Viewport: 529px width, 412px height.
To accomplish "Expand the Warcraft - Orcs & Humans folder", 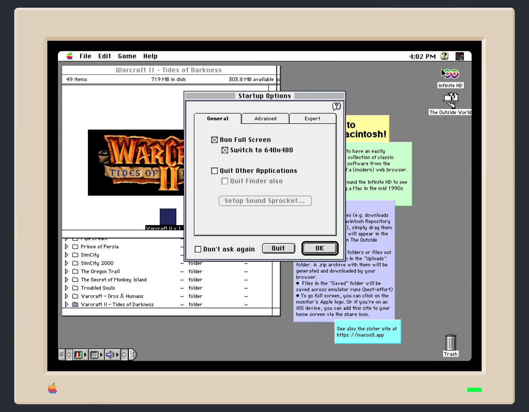I will click(x=66, y=296).
